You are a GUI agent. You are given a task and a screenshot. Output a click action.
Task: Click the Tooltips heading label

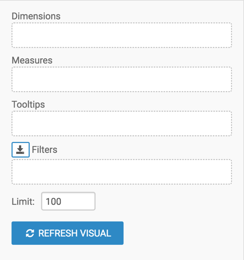tap(28, 105)
